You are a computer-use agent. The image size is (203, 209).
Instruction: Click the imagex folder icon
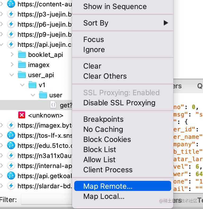(x=22, y=65)
